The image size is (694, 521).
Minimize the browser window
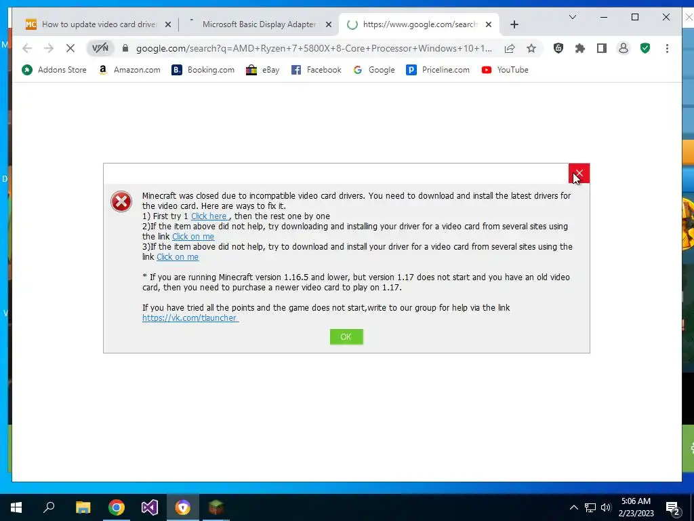[604, 17]
